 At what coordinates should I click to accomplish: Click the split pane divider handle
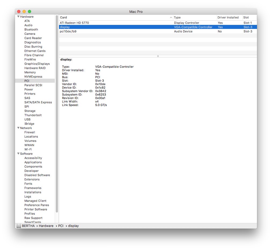[158, 56]
